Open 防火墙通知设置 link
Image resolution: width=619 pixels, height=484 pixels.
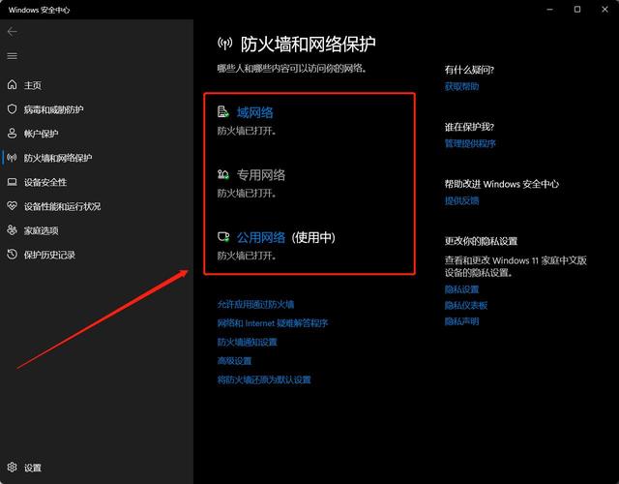pos(248,342)
